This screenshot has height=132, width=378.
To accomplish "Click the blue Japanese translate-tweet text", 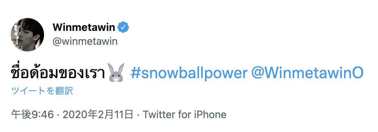I will point(42,91).
